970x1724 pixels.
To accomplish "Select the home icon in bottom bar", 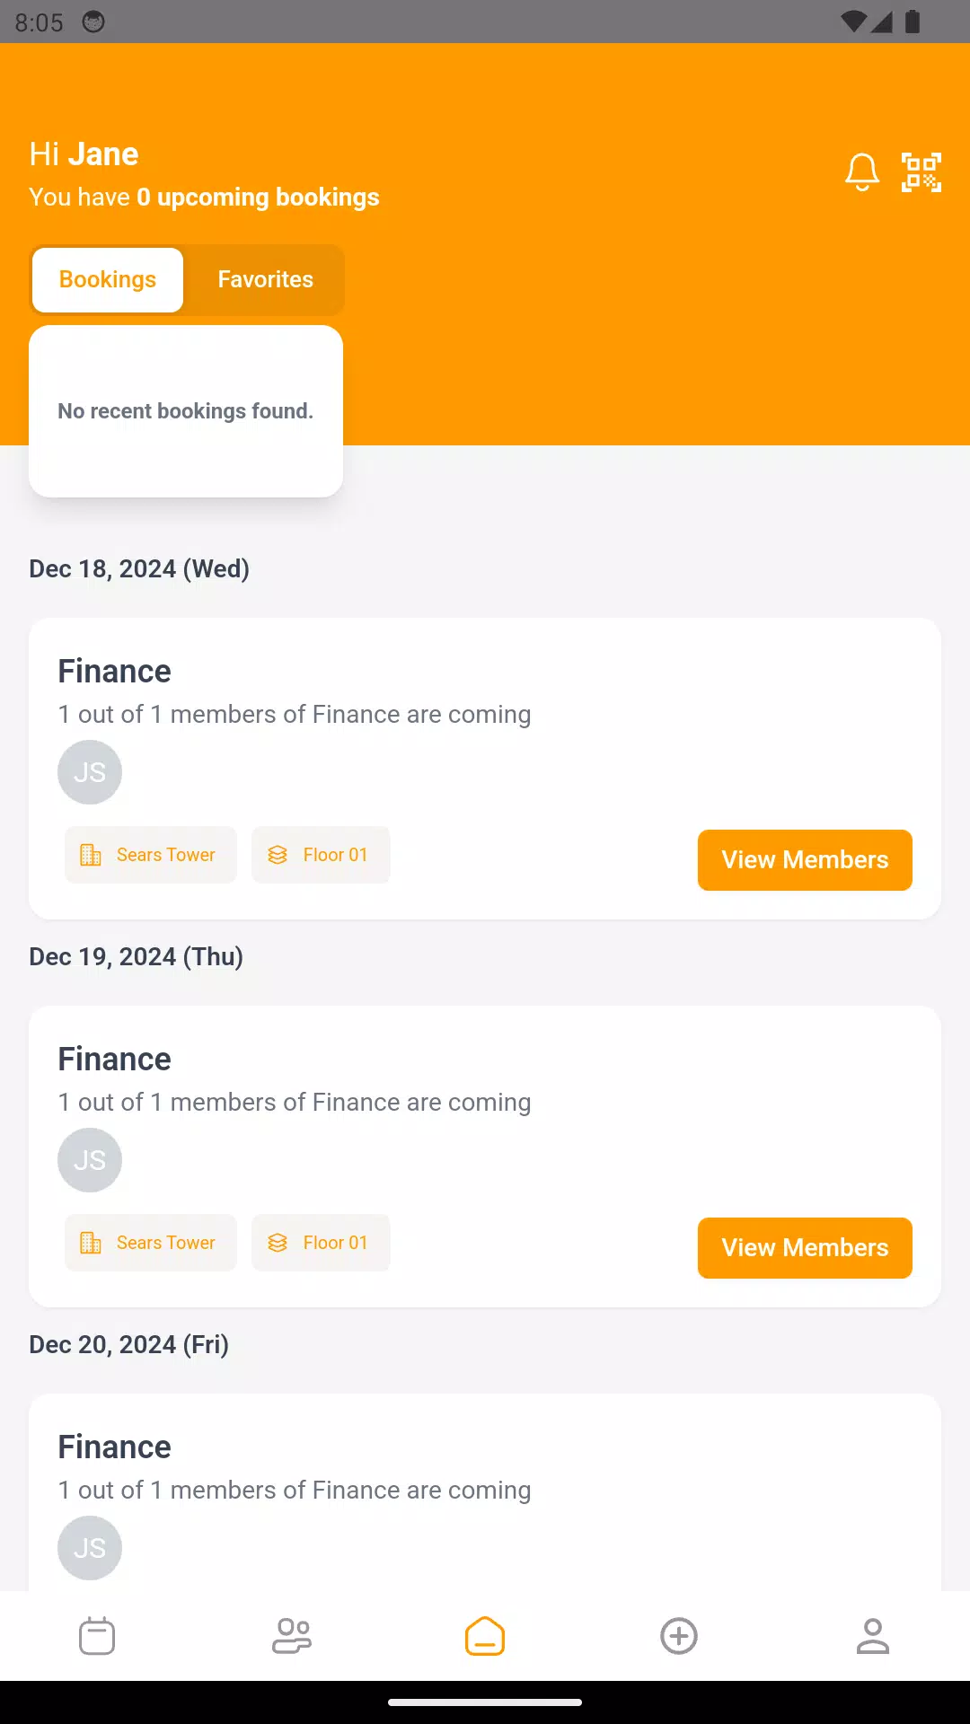I will coord(485,1636).
